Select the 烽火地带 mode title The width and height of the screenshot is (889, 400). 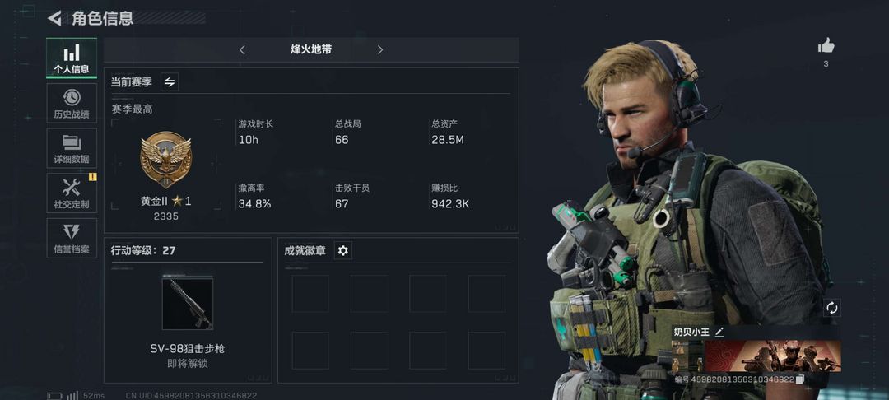[310, 49]
